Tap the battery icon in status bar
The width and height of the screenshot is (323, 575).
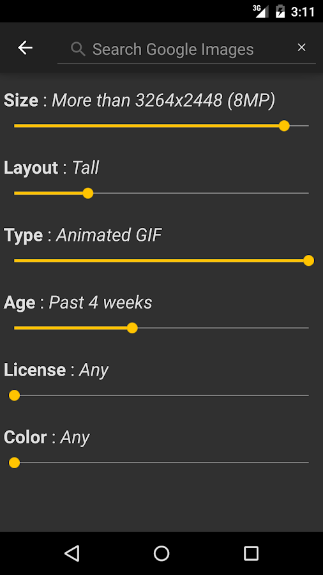[x=280, y=11]
